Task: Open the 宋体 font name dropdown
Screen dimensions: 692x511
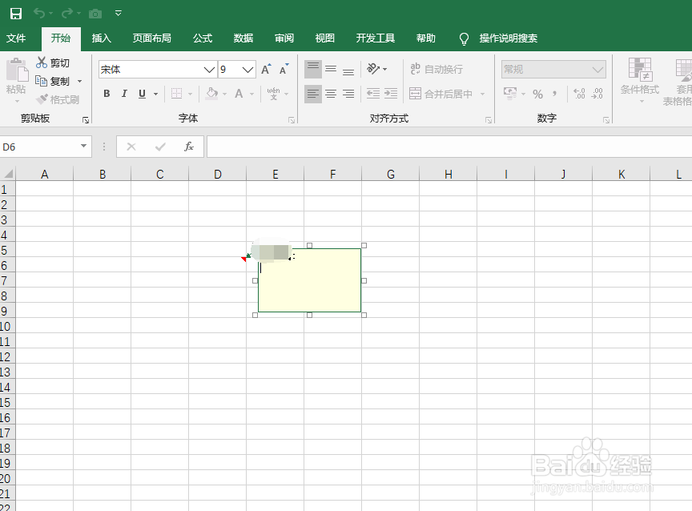Action: [x=209, y=70]
